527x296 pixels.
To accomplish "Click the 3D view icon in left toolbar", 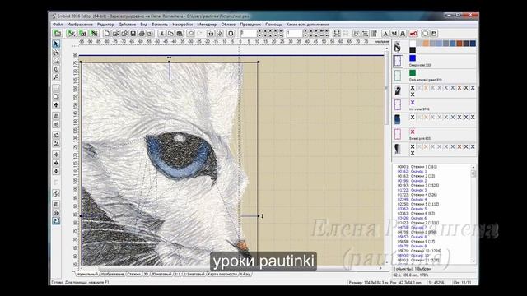I will click(x=56, y=213).
